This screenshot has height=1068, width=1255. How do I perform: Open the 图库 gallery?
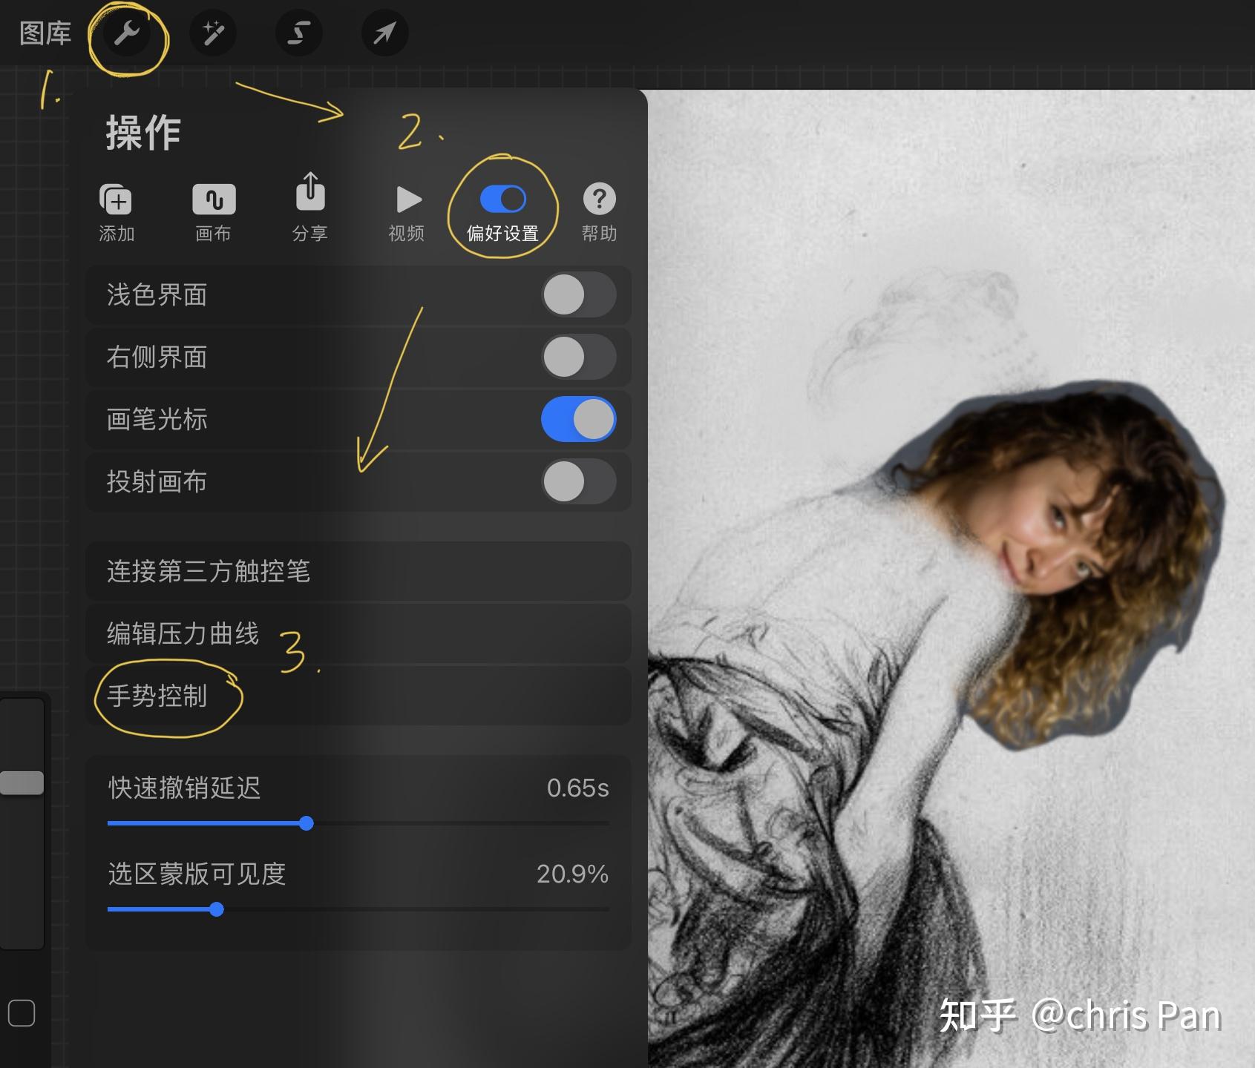point(45,33)
